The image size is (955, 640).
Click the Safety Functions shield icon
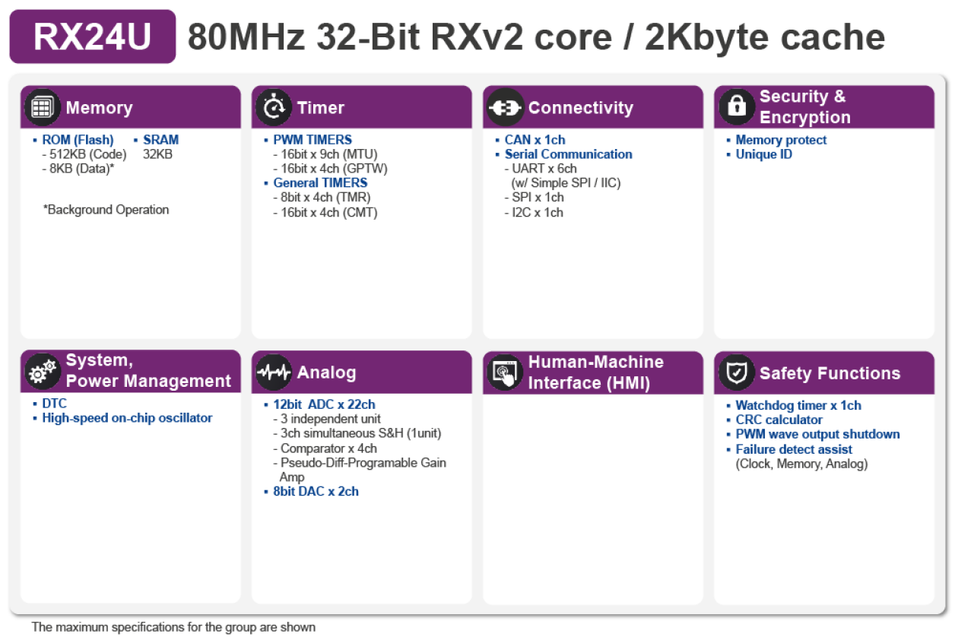735,372
